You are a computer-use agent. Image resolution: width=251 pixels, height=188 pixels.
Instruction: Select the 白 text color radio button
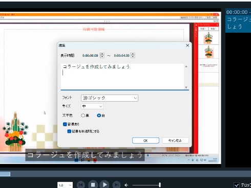pyautogui.click(x=99, y=115)
